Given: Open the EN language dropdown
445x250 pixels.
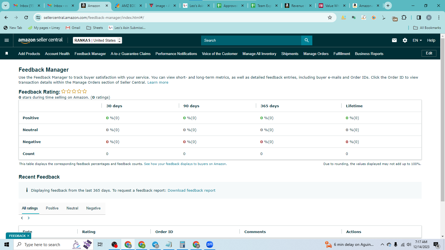Looking at the screenshot, I should pos(417,40).
